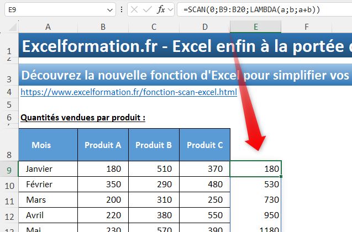This screenshot has height=232, width=352.
Task: Select row 9 header
Action: 9,168
